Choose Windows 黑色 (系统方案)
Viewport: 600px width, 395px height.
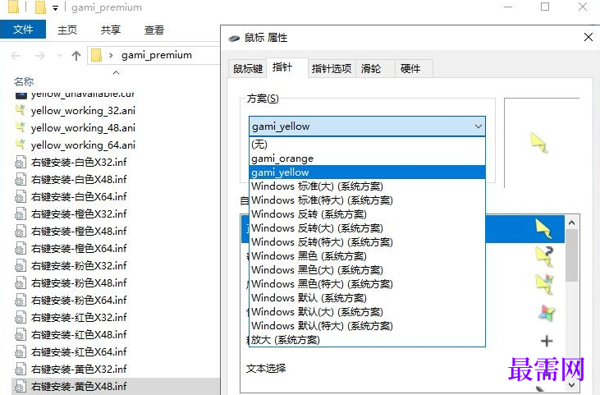click(x=367, y=256)
